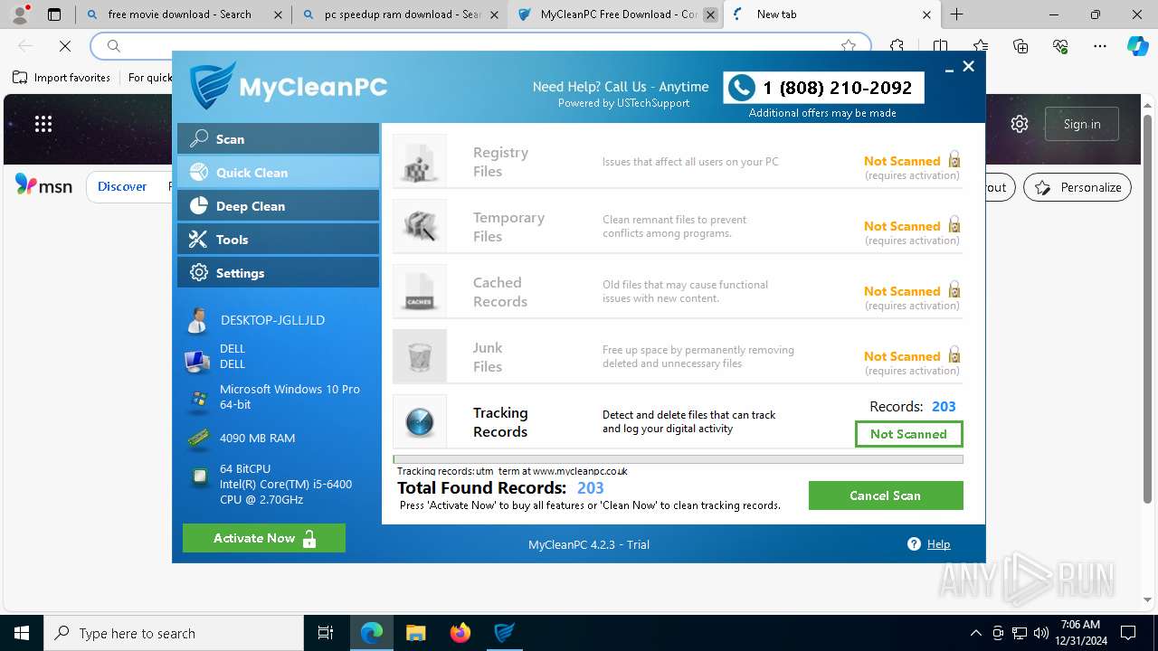The width and height of the screenshot is (1158, 651).
Task: Click the CPU chip icon
Action: pos(198,477)
